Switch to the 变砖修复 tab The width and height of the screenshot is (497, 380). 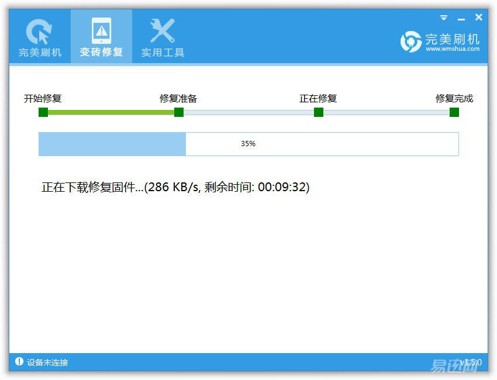(101, 36)
